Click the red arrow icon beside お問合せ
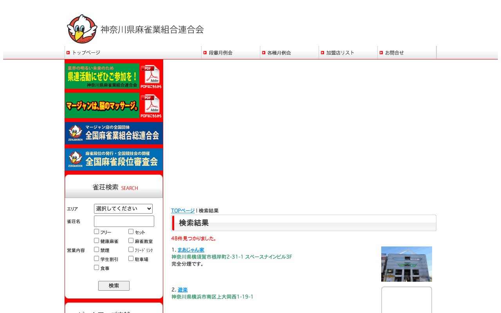 [x=380, y=52]
